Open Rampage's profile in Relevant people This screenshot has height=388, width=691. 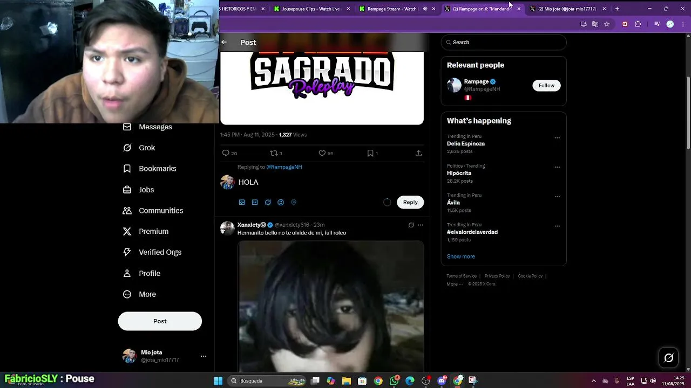pos(476,81)
